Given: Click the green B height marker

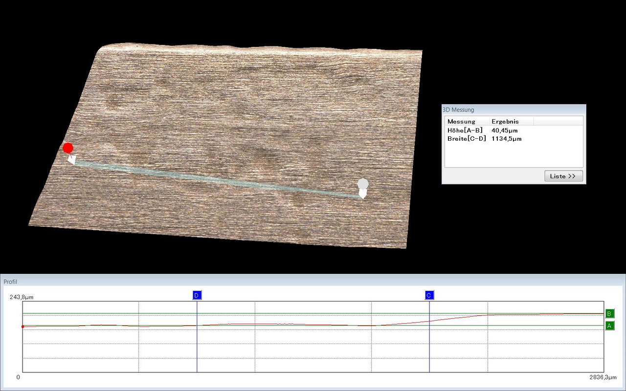Looking at the screenshot, I should pyautogui.click(x=609, y=313).
